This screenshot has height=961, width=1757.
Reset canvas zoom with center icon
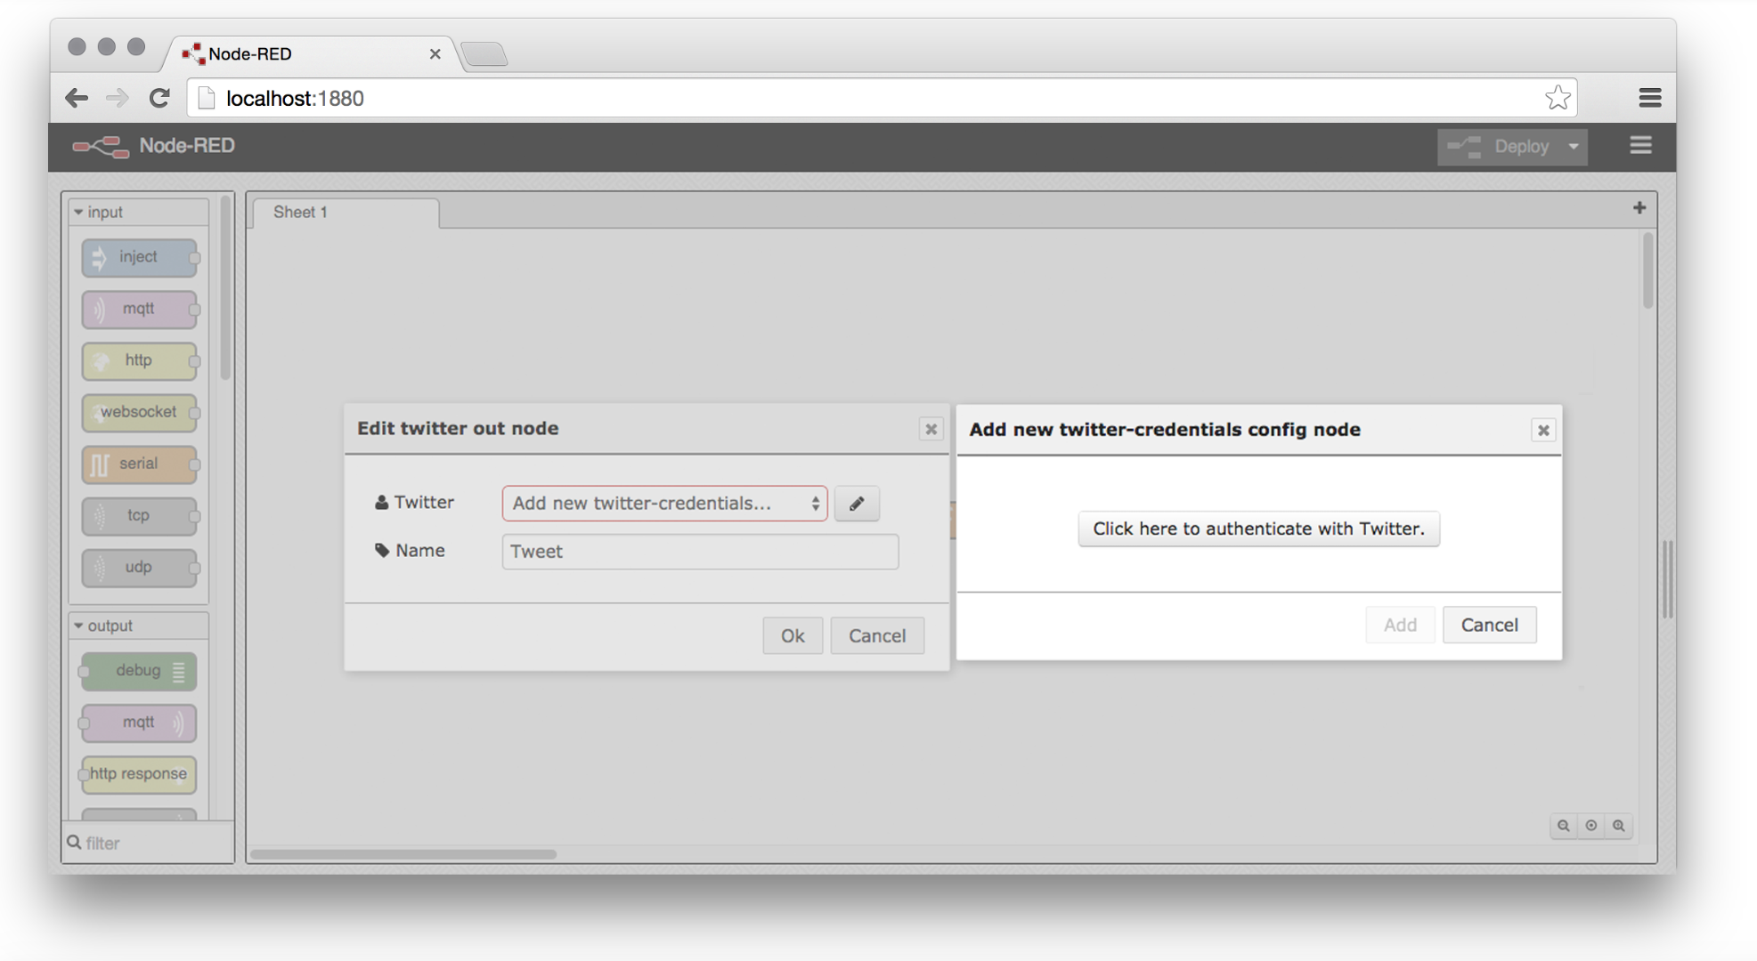1591,826
